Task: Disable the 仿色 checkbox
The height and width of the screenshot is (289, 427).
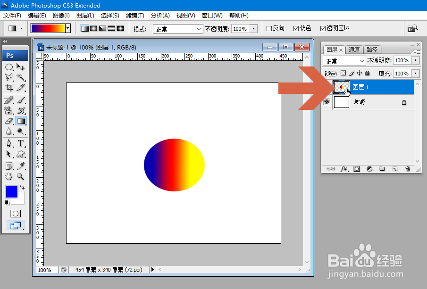Action: click(296, 28)
